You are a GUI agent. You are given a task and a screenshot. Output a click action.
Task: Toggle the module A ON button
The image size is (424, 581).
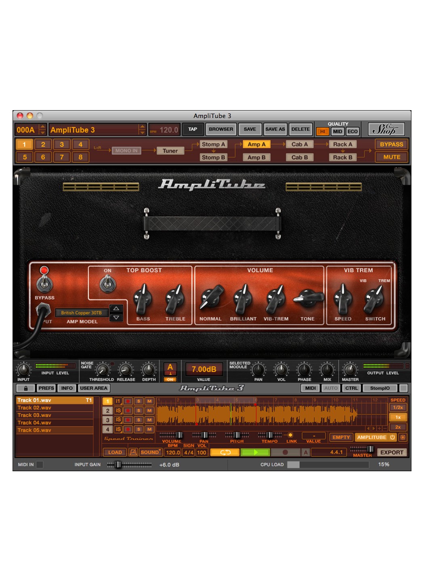point(170,379)
